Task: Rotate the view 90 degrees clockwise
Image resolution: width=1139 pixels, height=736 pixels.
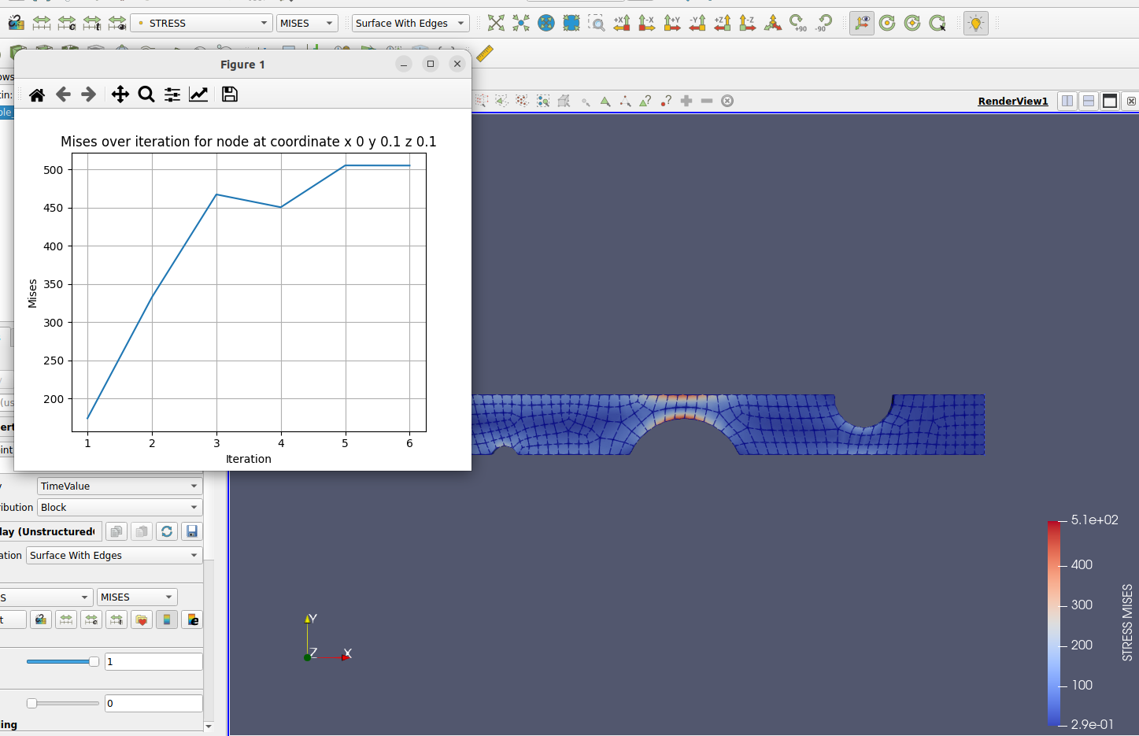Action: pyautogui.click(x=797, y=23)
